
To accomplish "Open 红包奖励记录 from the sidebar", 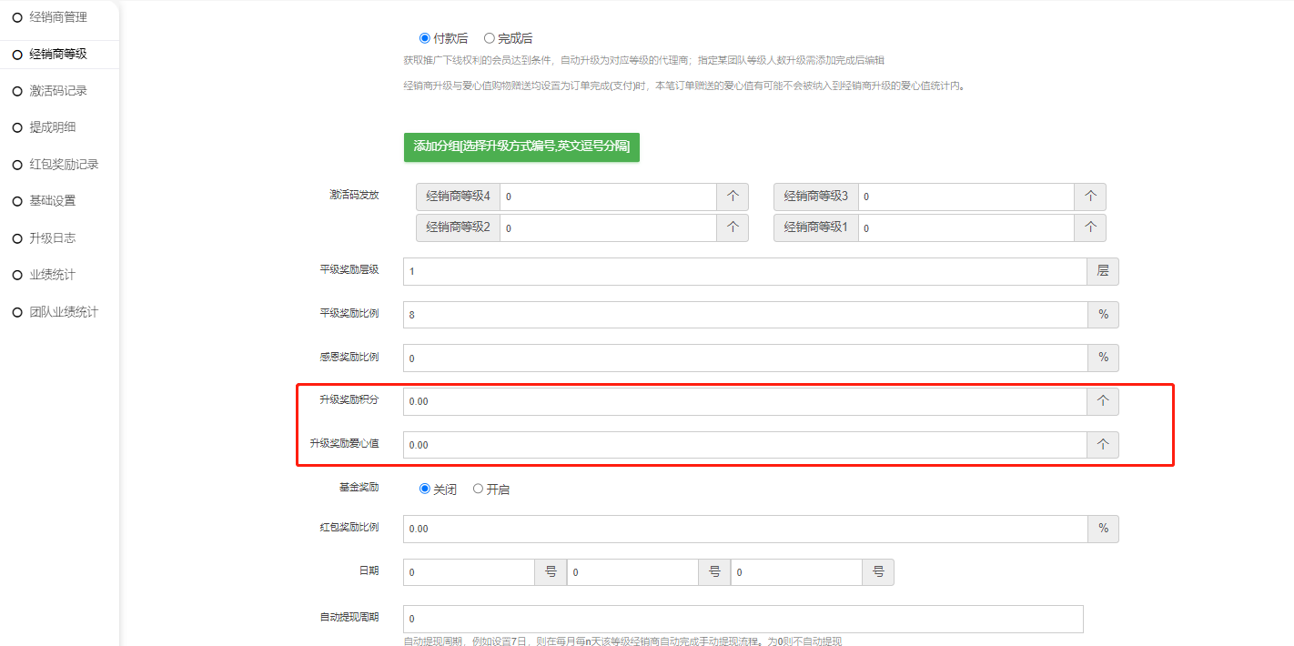I will click(x=63, y=165).
